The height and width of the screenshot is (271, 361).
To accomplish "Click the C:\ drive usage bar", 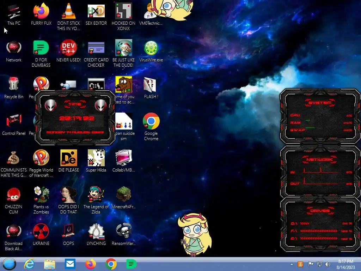I will 305,223.
